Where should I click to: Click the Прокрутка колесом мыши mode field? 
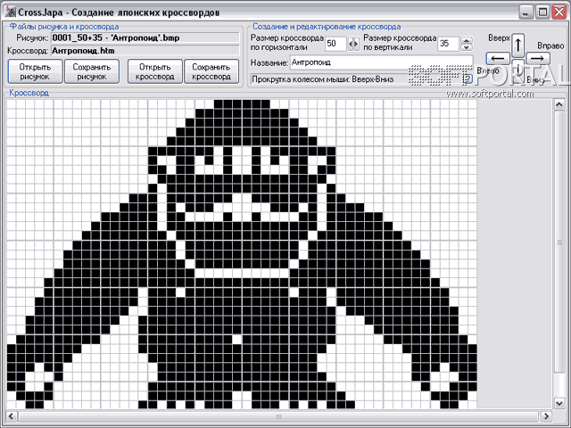[x=356, y=79]
